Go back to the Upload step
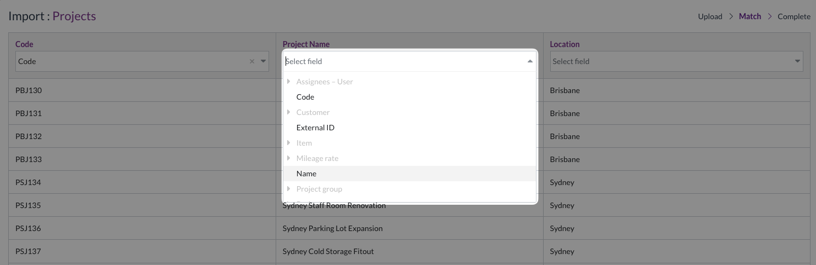816x265 pixels. [709, 16]
